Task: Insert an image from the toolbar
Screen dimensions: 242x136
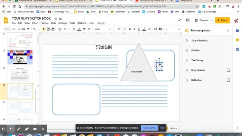Action: pyautogui.click(x=53, y=29)
